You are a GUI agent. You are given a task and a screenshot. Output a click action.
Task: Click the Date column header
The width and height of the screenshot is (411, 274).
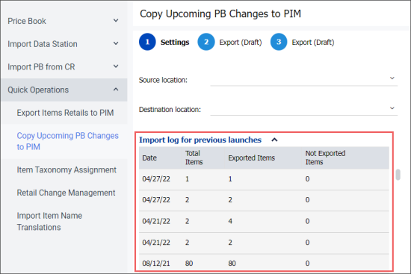(x=149, y=158)
